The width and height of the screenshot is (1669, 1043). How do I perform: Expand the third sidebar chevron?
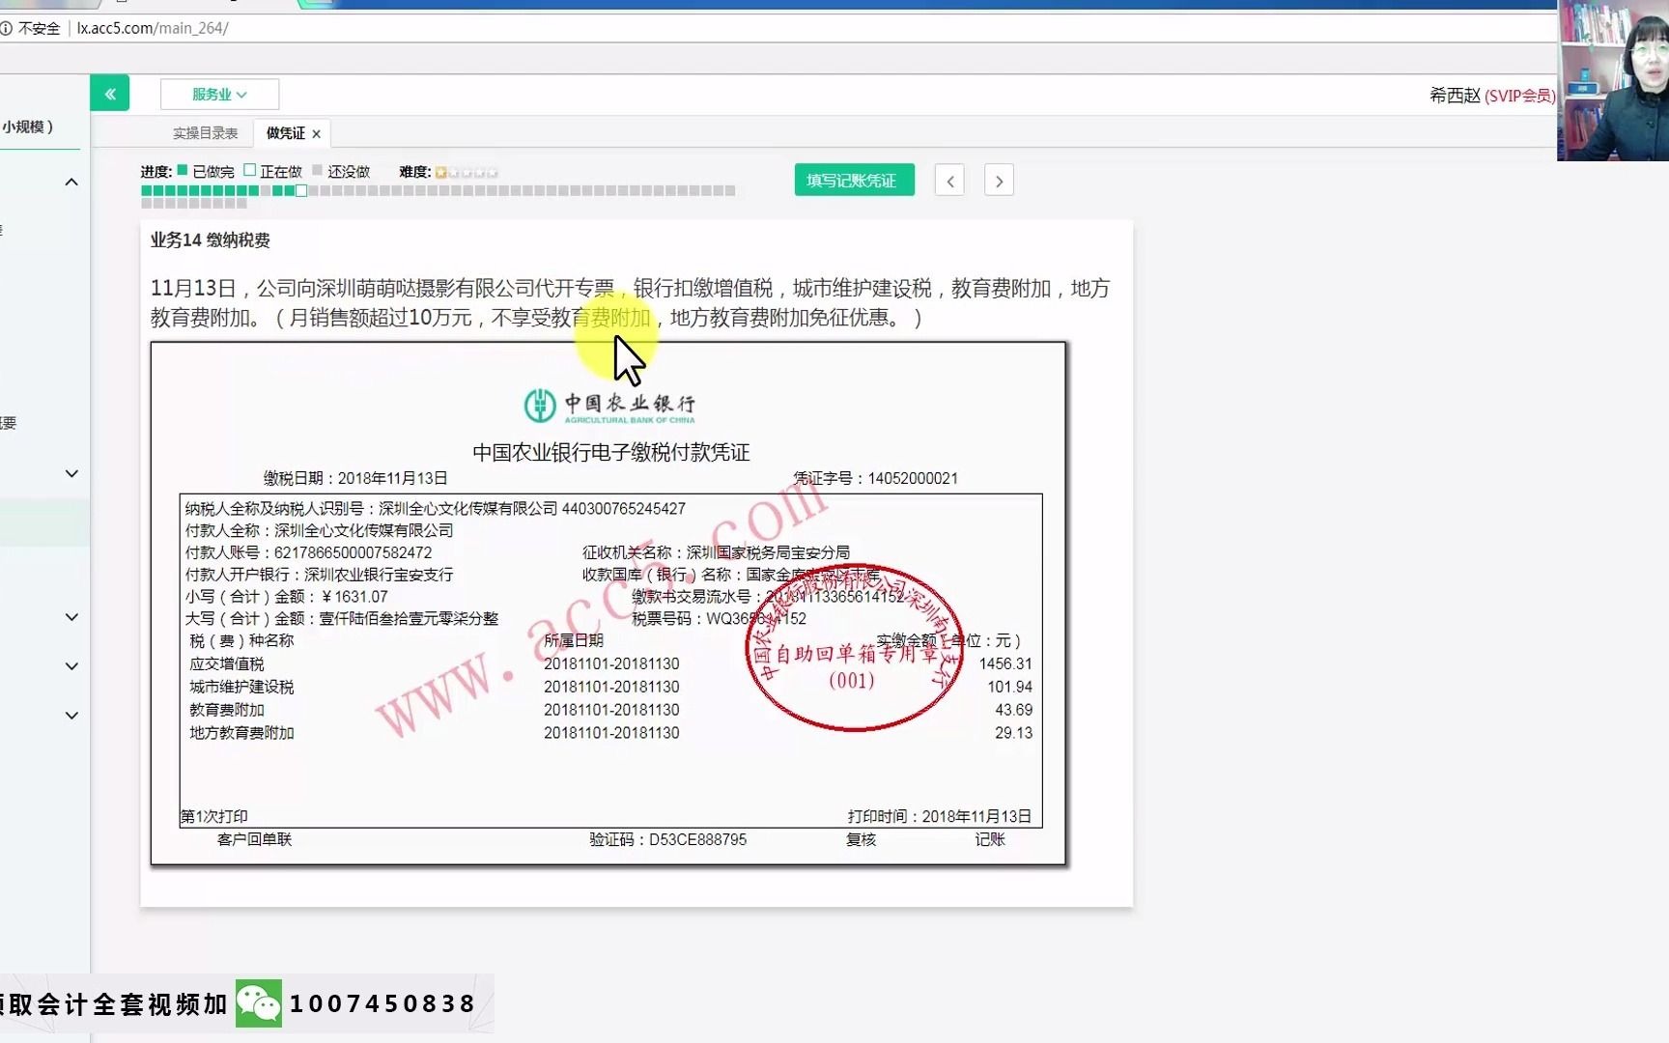pos(71,617)
